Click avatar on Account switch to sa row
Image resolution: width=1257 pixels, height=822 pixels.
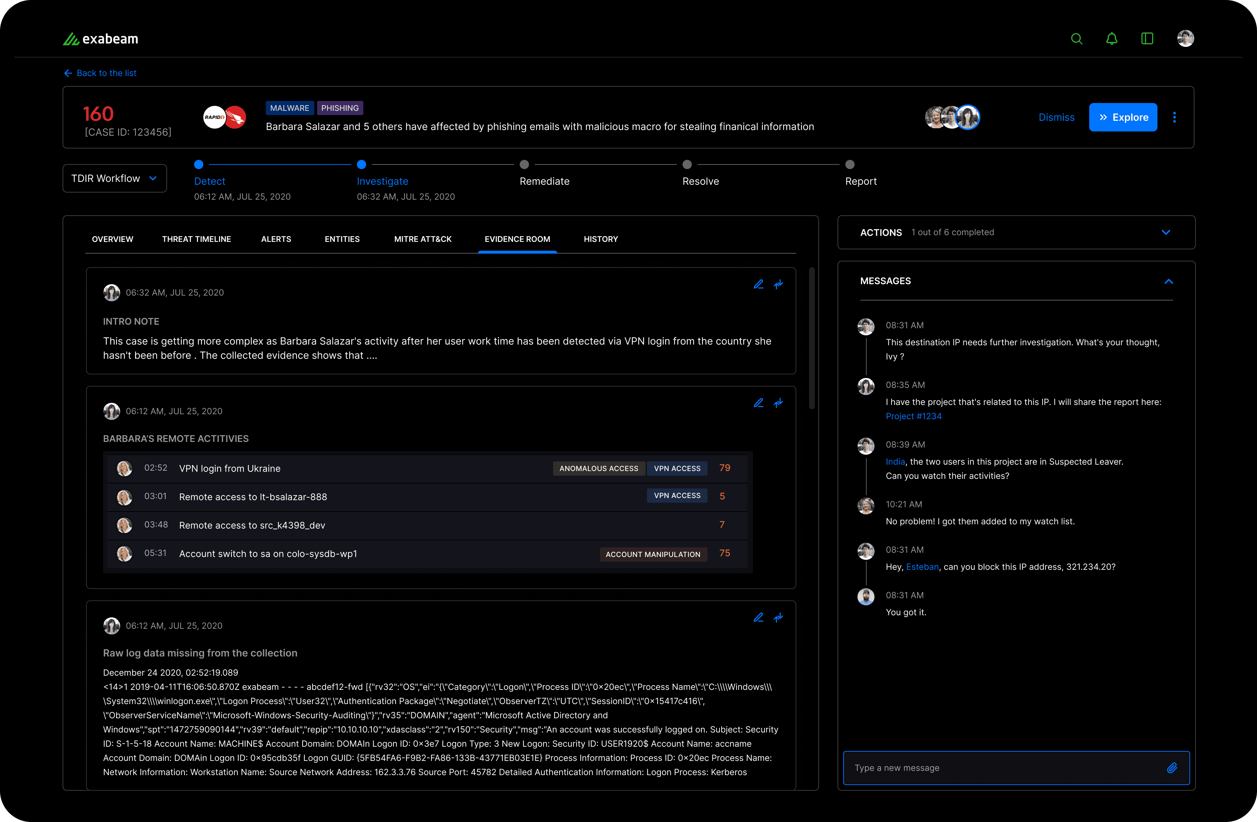(124, 553)
